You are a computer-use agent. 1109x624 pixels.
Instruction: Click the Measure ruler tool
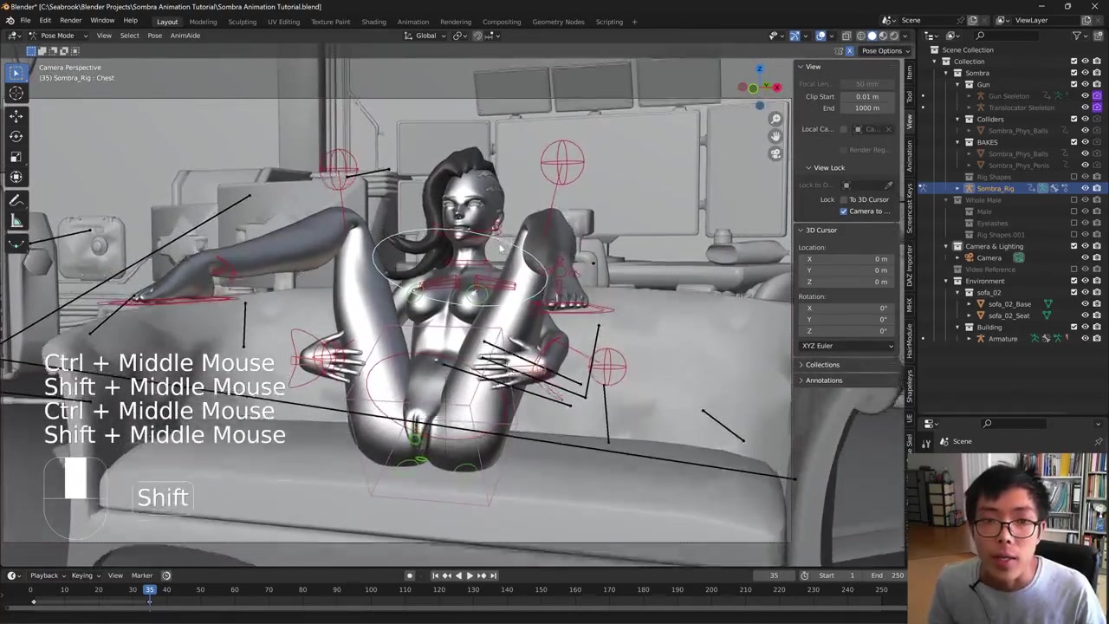point(16,222)
